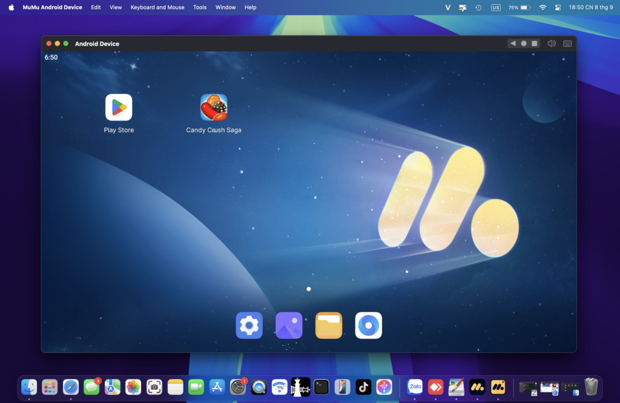Image resolution: width=620 pixels, height=403 pixels.
Task: Click the virtual keyboard icon in the title bar
Action: click(567, 43)
